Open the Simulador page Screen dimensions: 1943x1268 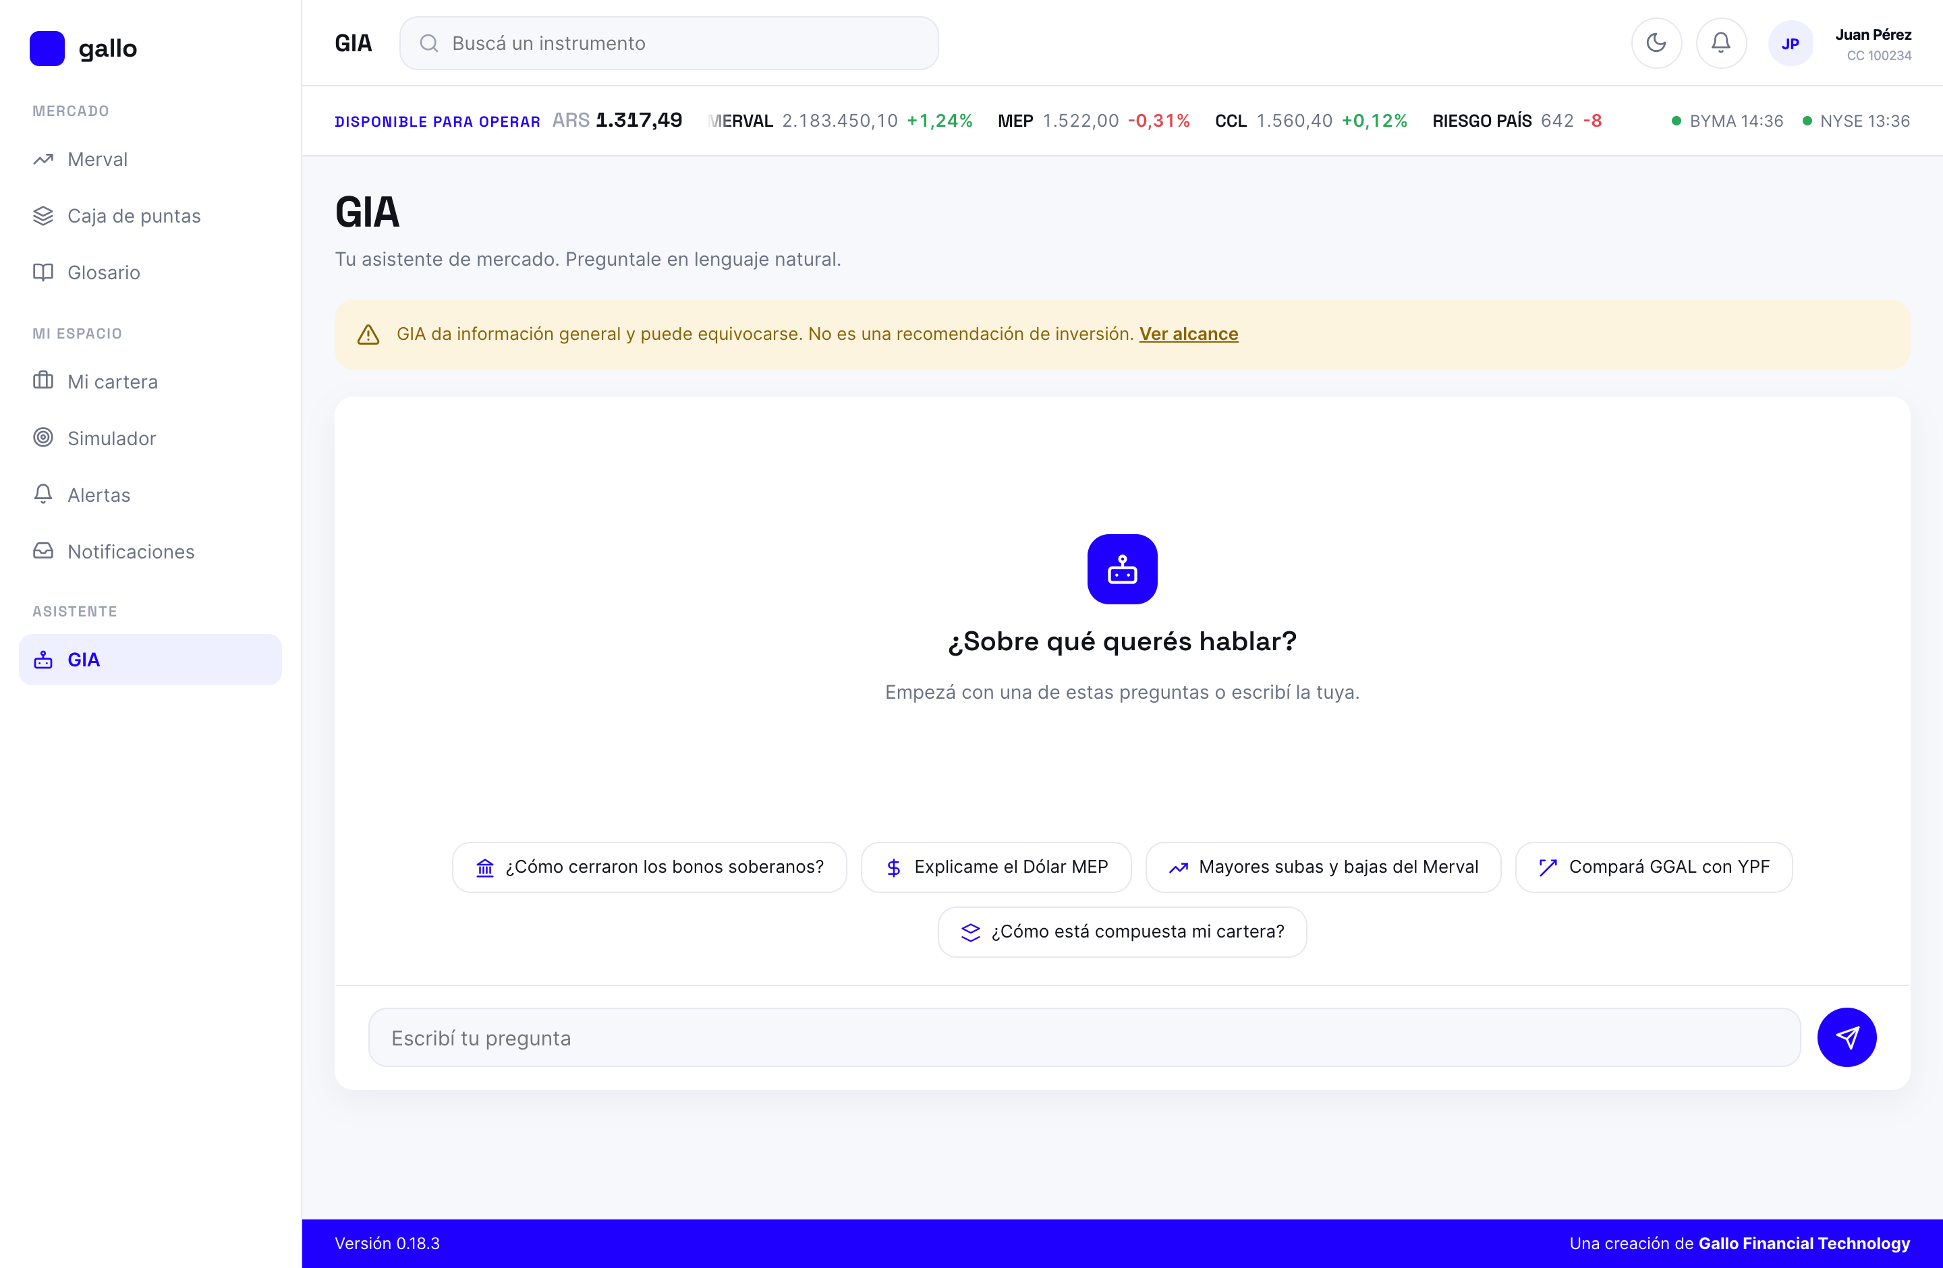point(150,438)
